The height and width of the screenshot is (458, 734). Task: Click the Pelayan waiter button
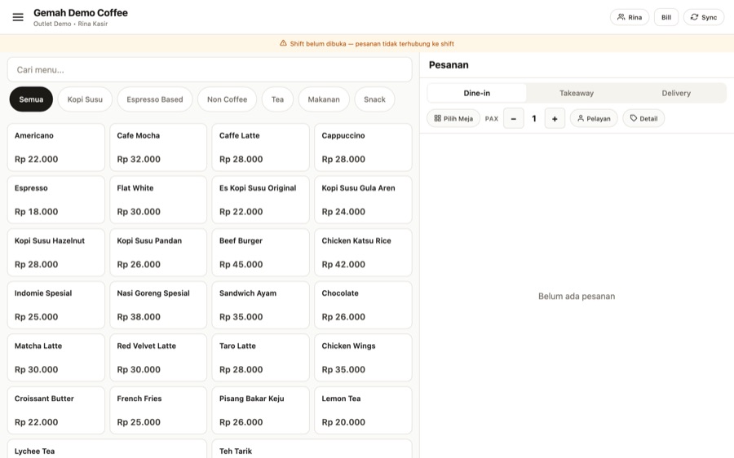[594, 118]
